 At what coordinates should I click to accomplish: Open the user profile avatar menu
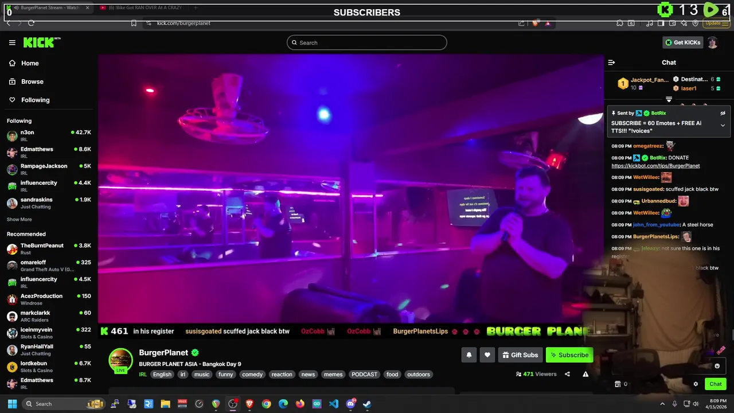click(712, 42)
